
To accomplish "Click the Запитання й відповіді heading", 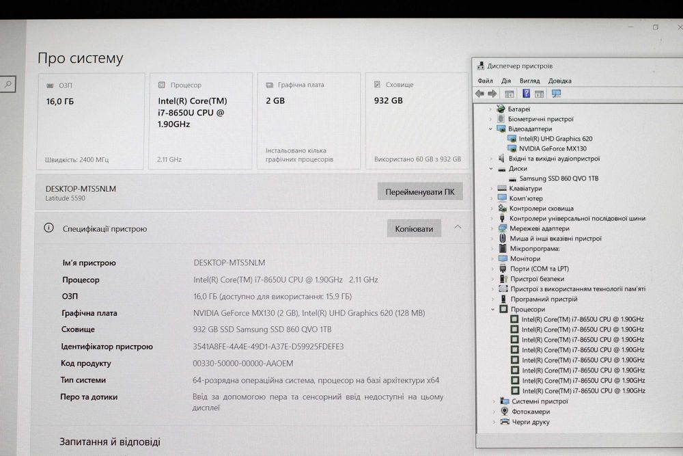I will coord(110,442).
